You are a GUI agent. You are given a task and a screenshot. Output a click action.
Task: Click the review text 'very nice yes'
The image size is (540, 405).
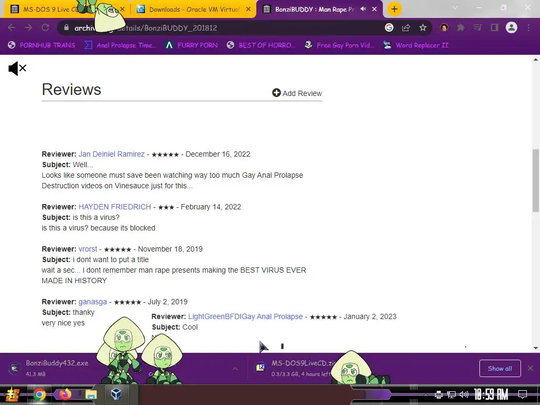(63, 323)
